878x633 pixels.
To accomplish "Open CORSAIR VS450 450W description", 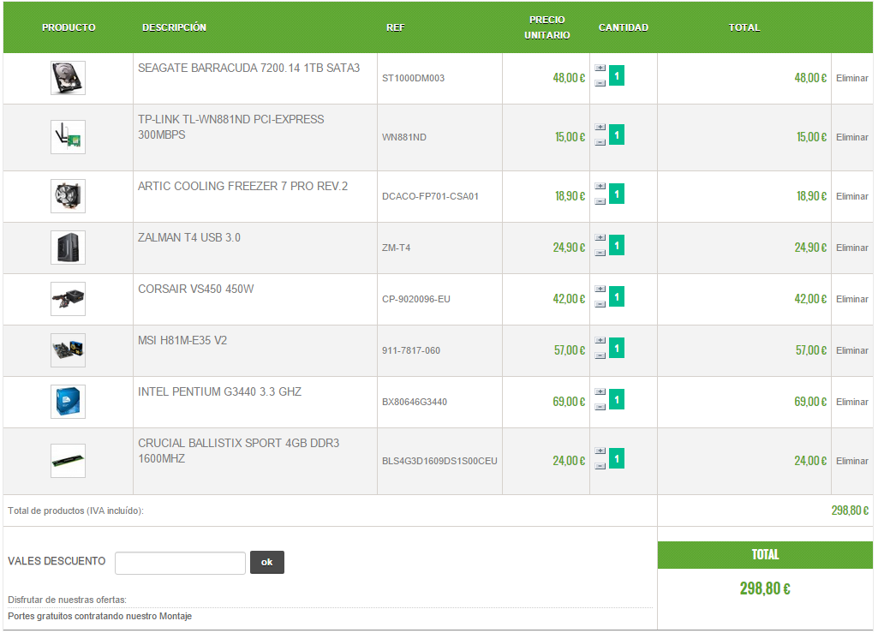I will coord(195,289).
